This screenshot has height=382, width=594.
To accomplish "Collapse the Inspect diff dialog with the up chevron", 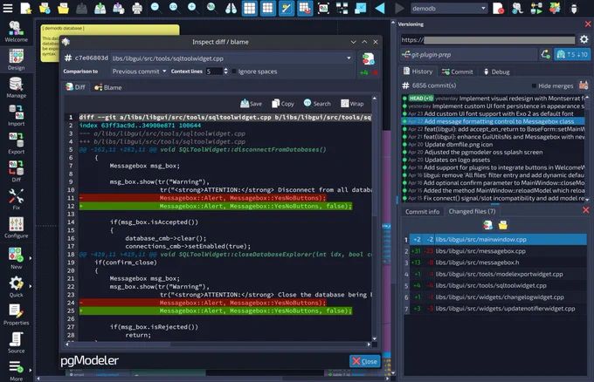I will pos(364,42).
